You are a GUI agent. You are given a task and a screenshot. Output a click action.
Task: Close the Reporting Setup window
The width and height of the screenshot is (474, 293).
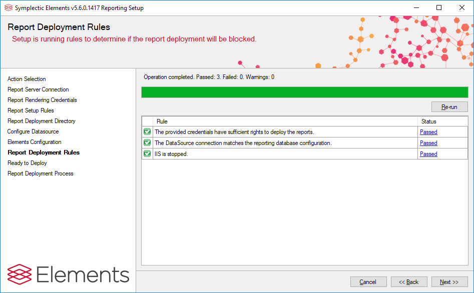(462, 7)
